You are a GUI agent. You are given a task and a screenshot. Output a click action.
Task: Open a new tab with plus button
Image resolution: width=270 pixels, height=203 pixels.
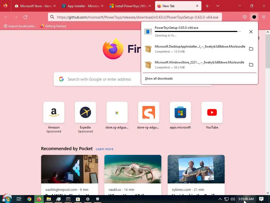207,6
